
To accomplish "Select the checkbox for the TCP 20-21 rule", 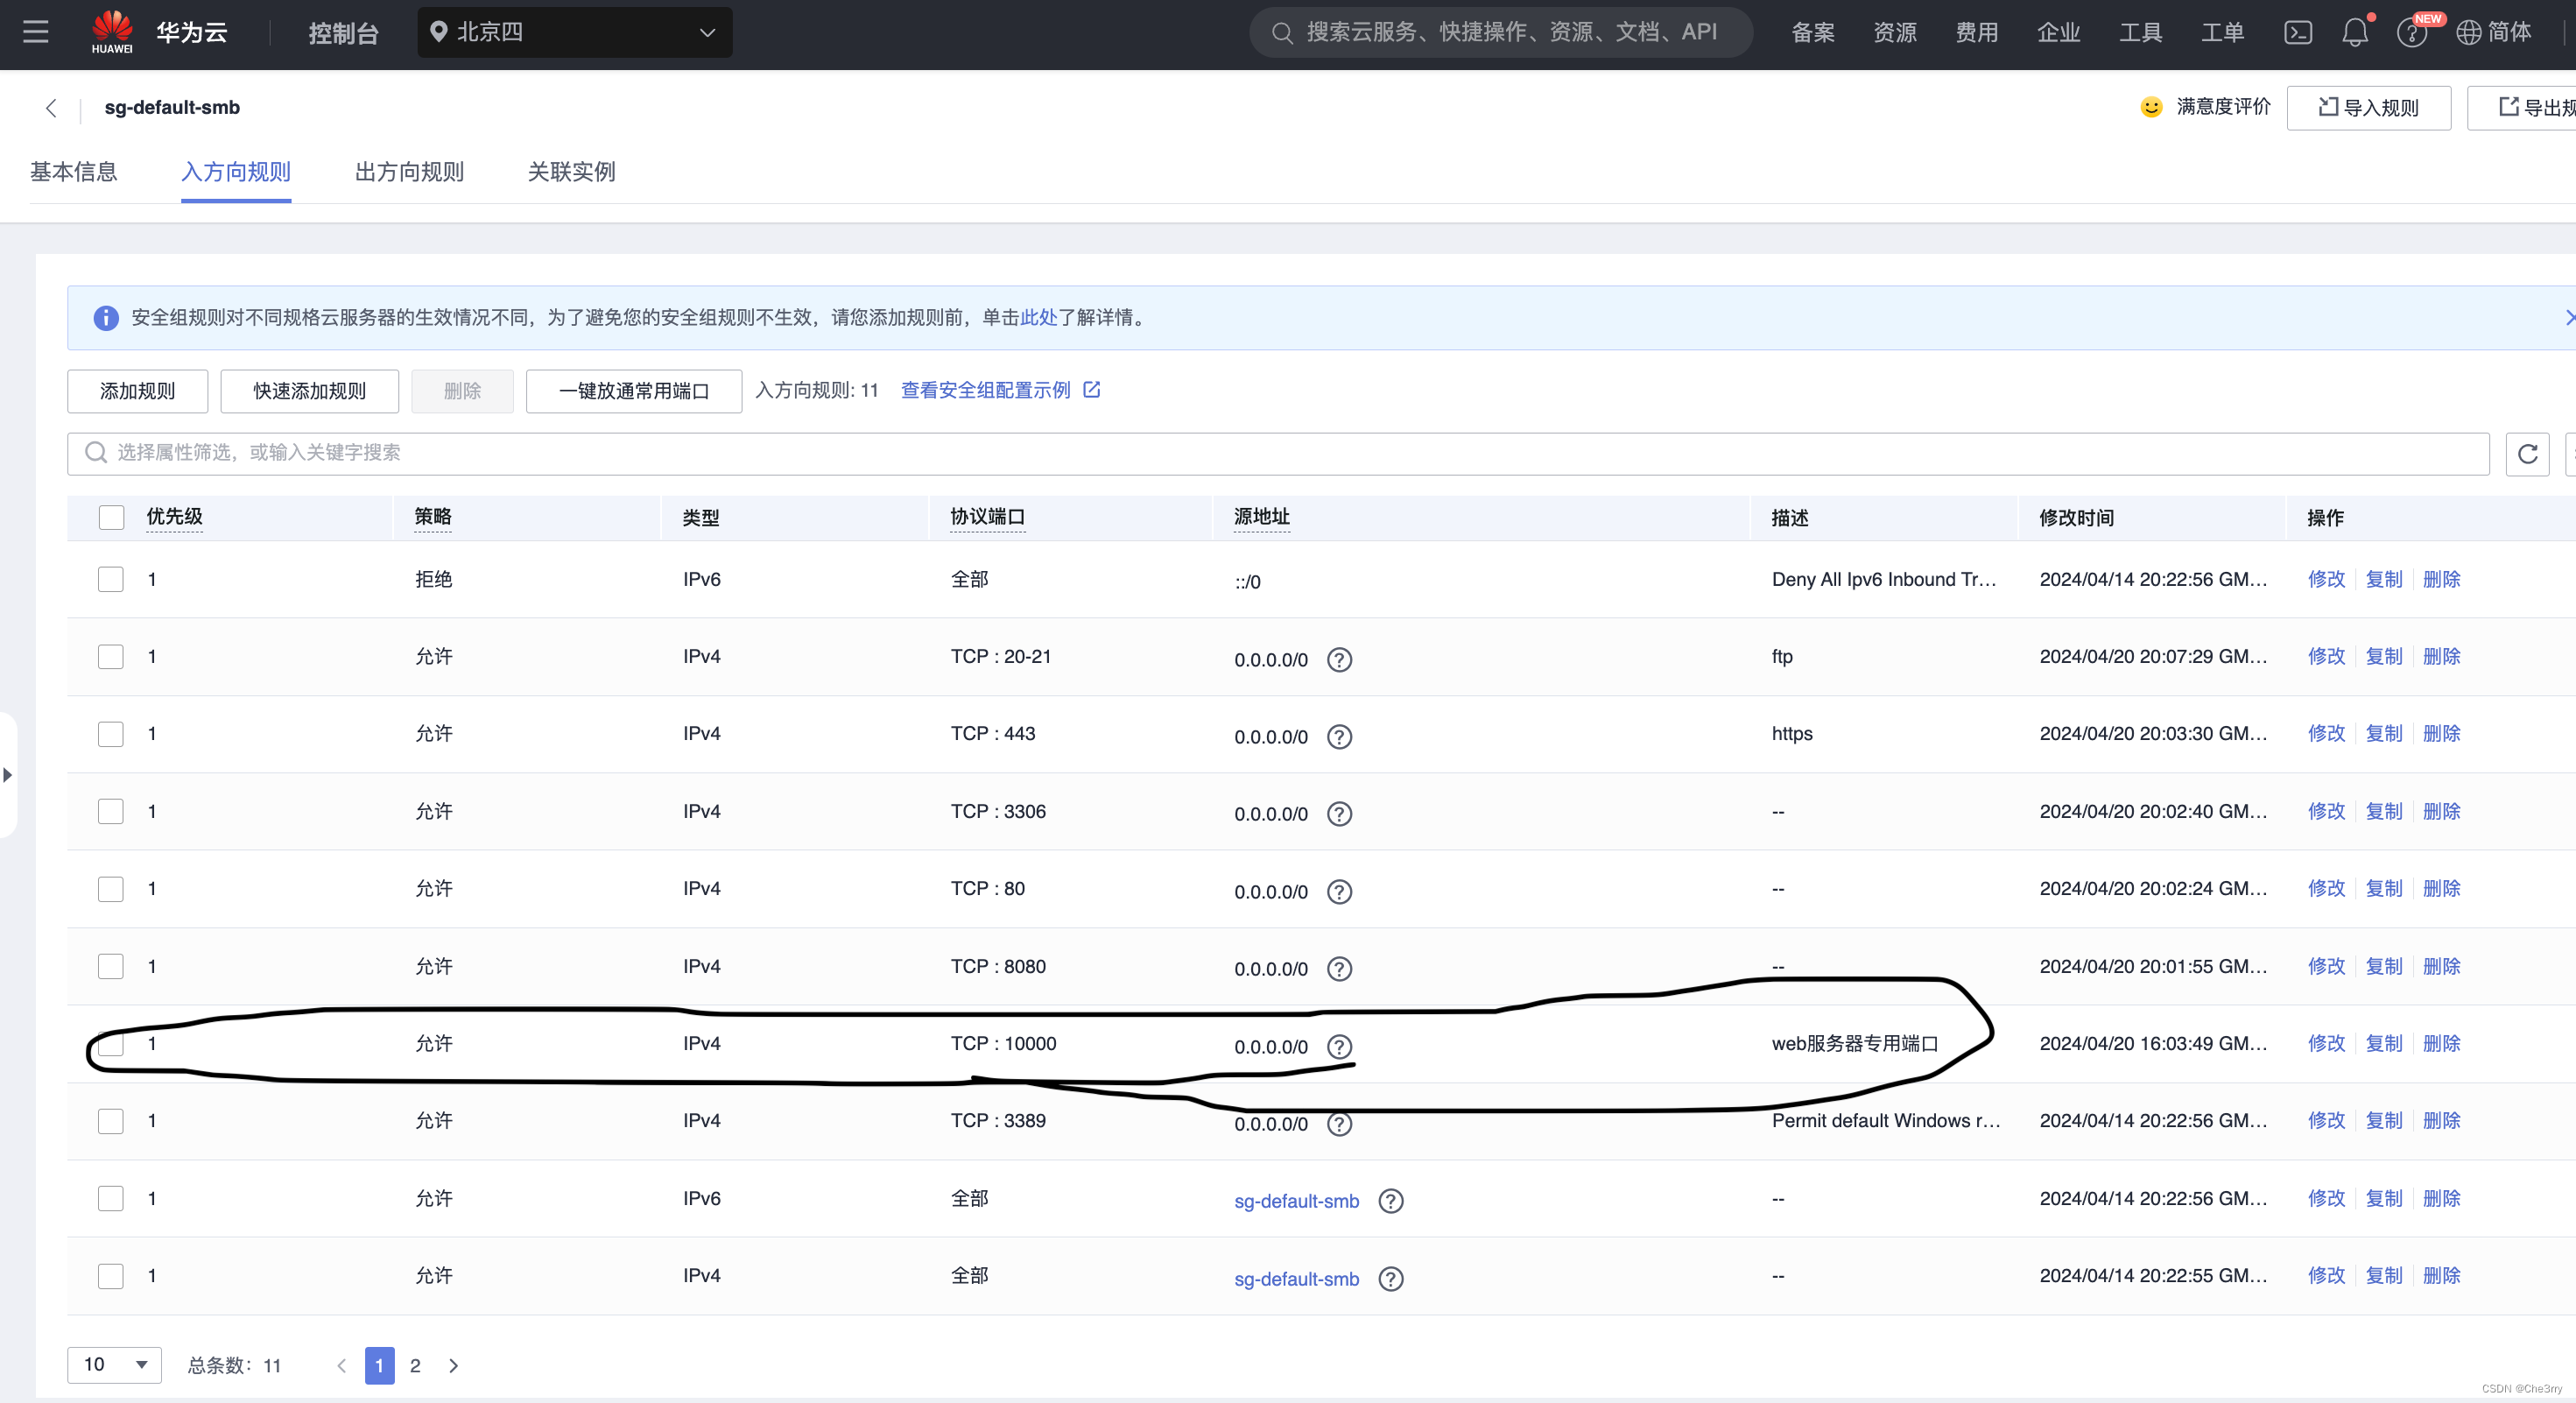I will click(x=111, y=657).
